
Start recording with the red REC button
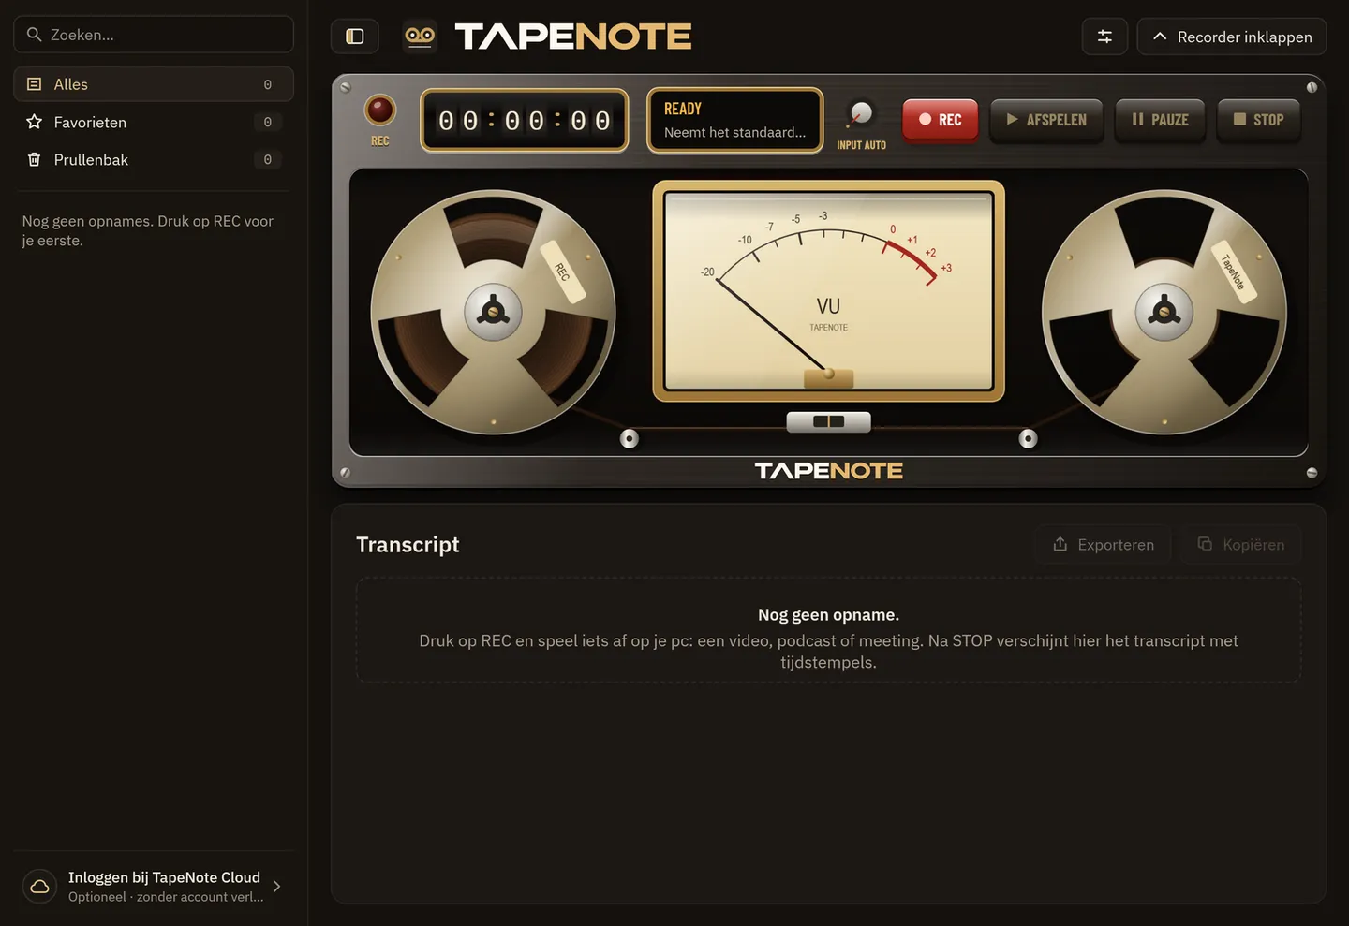pyautogui.click(x=941, y=120)
